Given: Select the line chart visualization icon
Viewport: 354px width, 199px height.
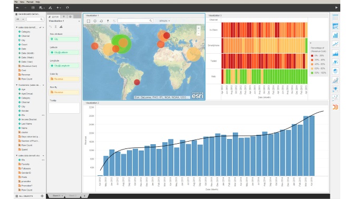Looking at the screenshot, I should click(x=335, y=44).
